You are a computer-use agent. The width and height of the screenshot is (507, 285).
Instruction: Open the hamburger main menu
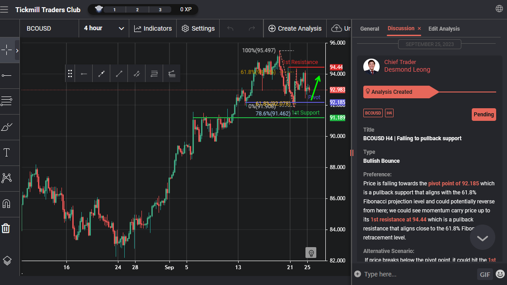pyautogui.click(x=4, y=9)
